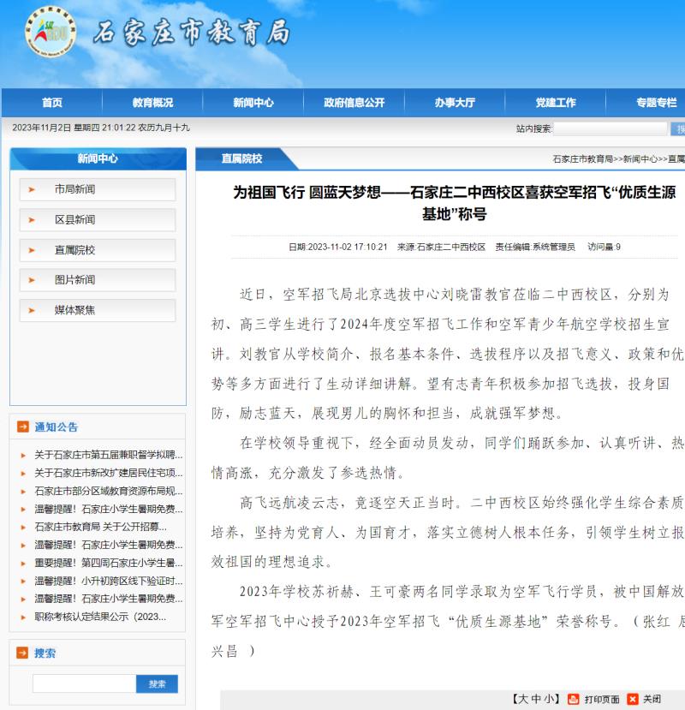
Task: Click the arrow bullet next to 市局新闻
Action: click(x=32, y=190)
